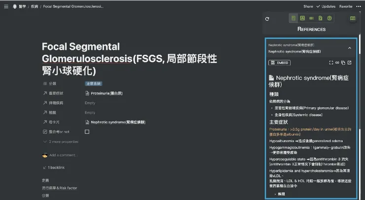Open the Proteinuria(蛋白尿) linked page
The image size is (365, 200).
point(104,93)
